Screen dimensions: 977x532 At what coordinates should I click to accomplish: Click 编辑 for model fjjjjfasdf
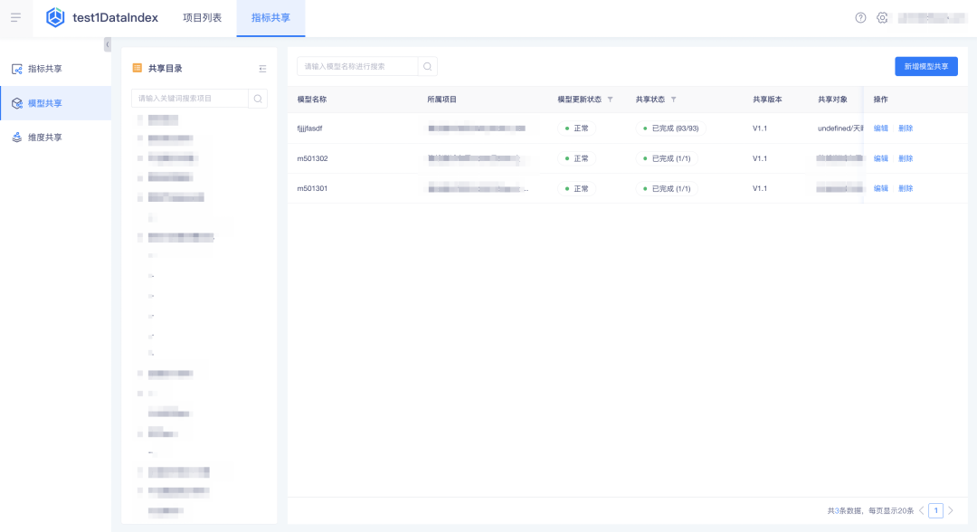tap(880, 128)
